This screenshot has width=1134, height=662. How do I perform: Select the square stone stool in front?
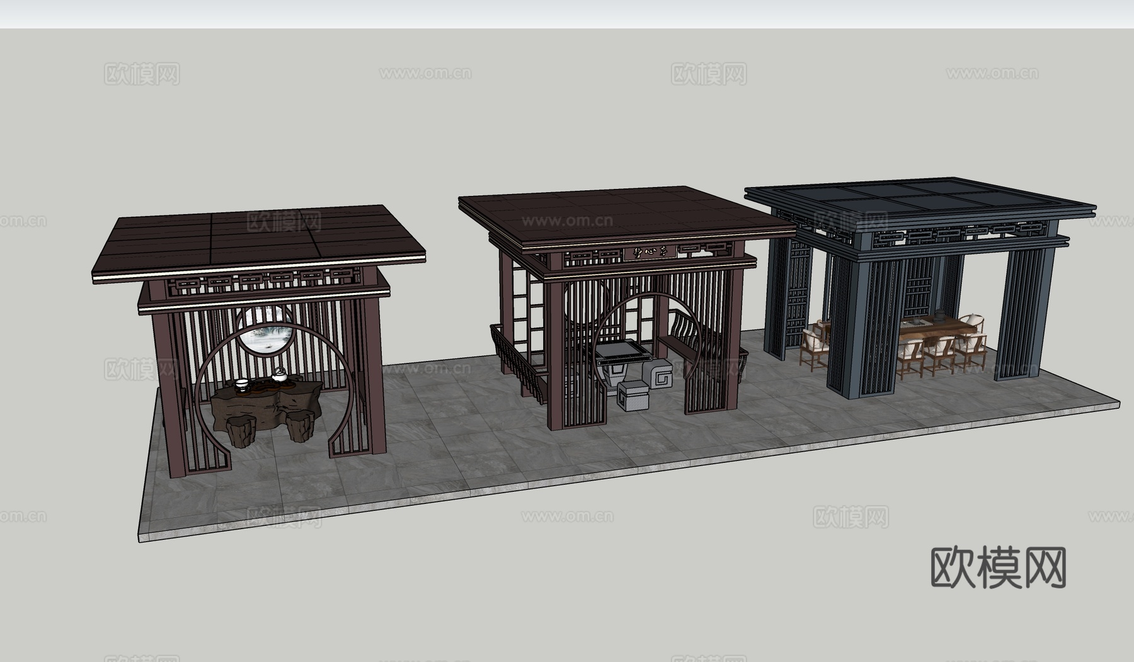(x=633, y=397)
